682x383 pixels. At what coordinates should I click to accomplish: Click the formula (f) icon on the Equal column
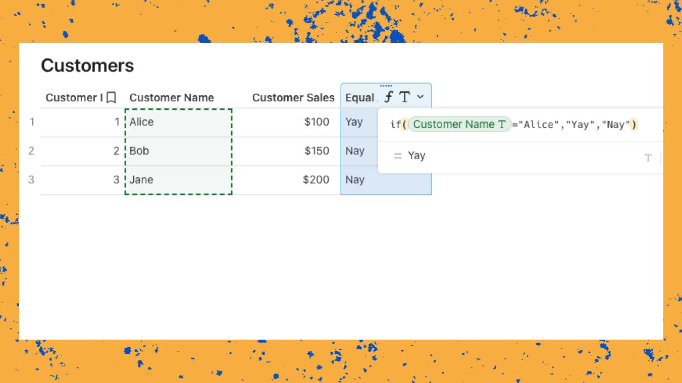[x=388, y=97]
